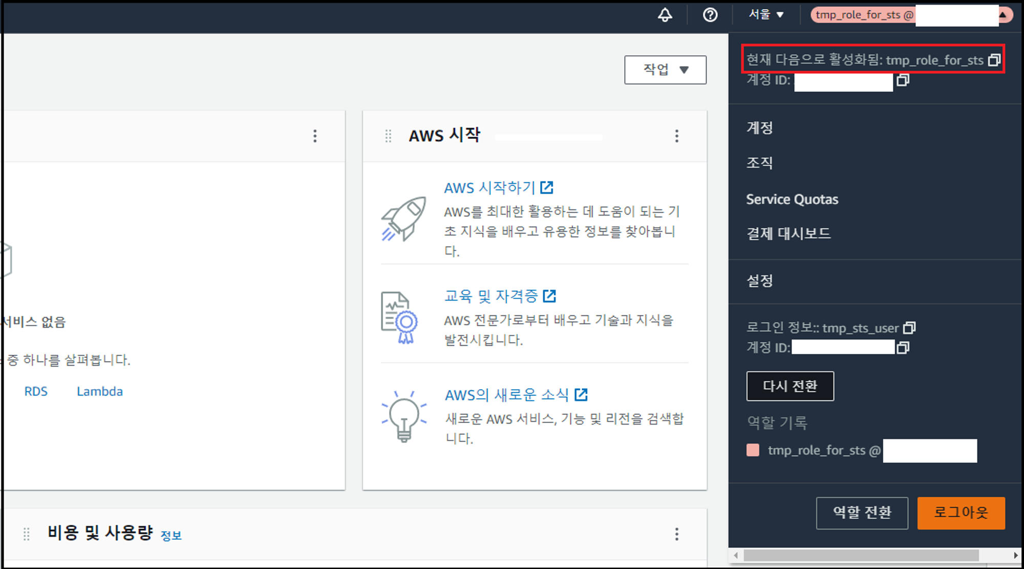The width and height of the screenshot is (1024, 569).
Task: Copy the role's account ID at top
Action: (x=903, y=80)
